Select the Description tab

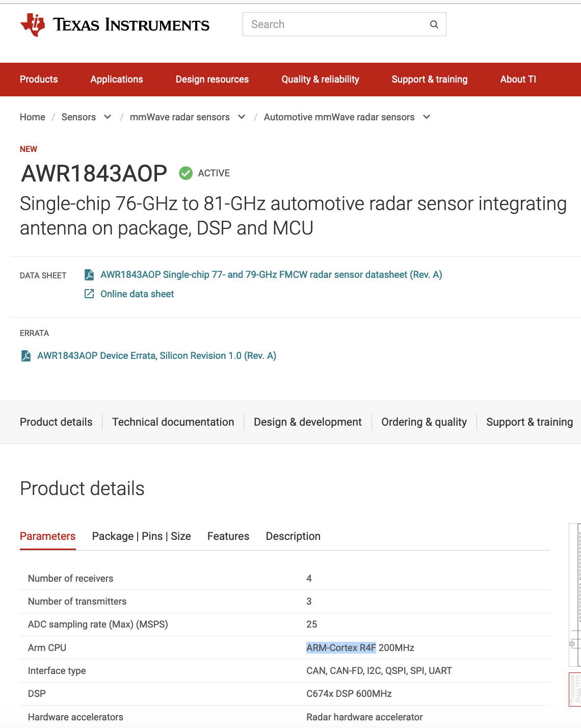click(x=293, y=536)
